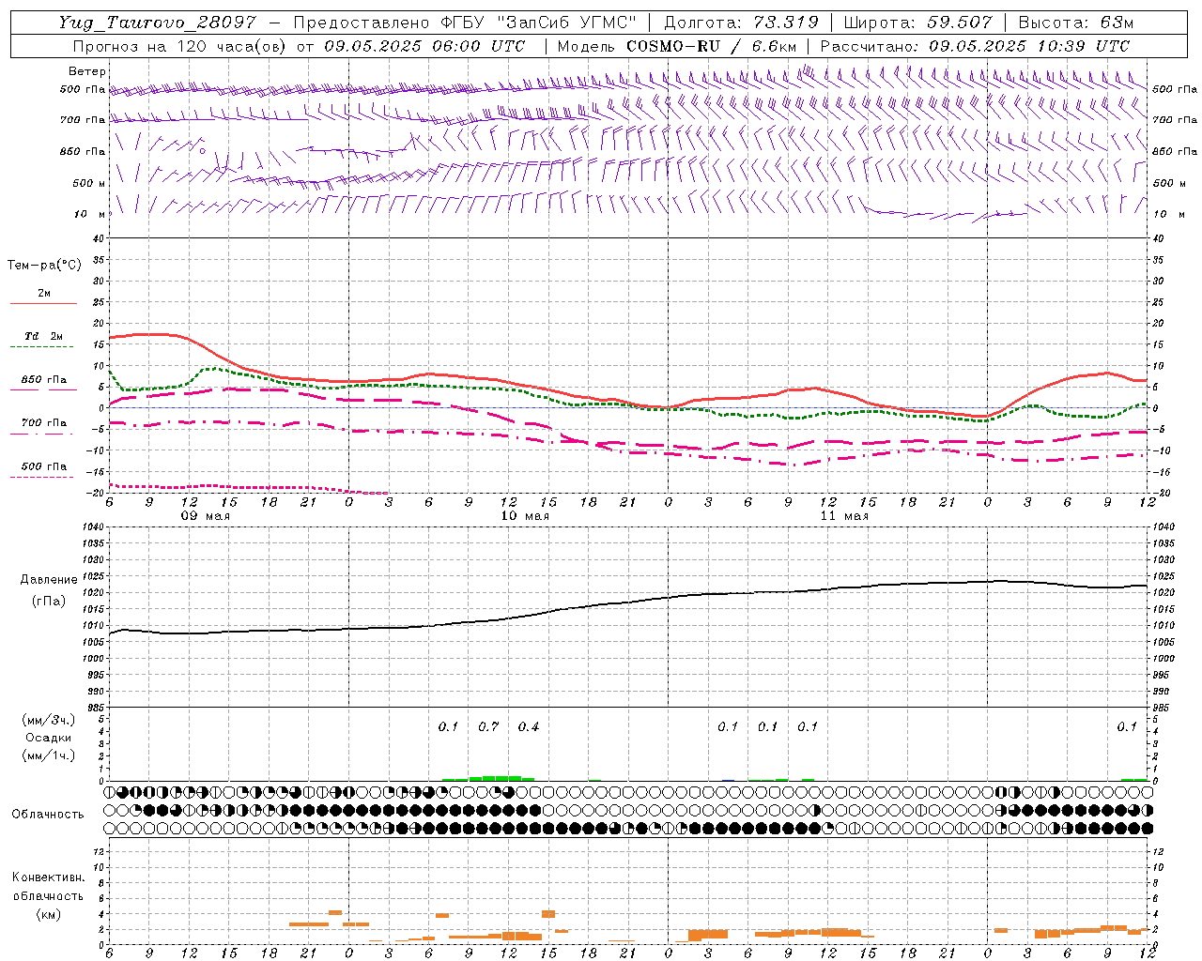Screen dimensions: 1202x961
Task: Click the elevation label Высота: 63м
Action: 1076,23
